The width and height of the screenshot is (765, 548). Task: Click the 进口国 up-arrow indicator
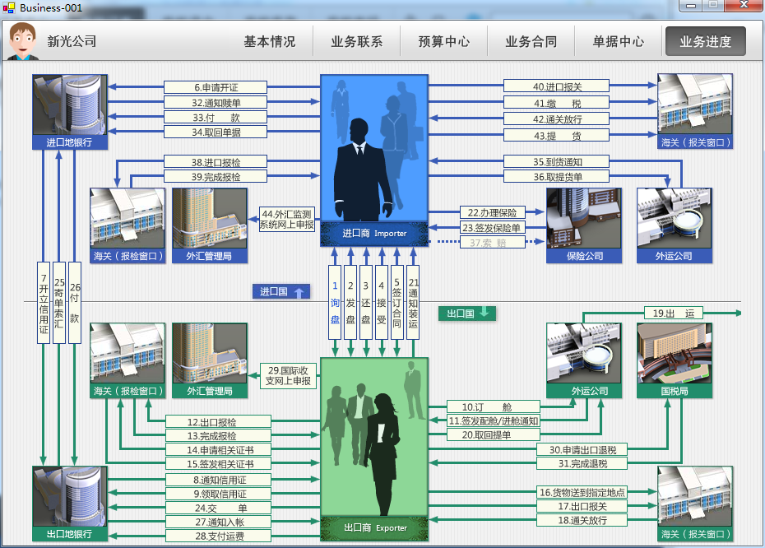point(280,291)
